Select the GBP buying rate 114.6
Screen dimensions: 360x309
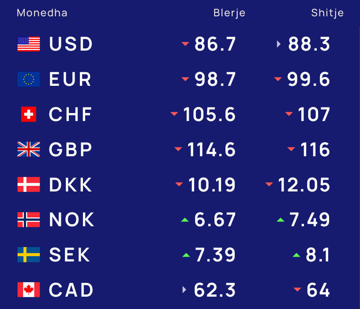(211, 150)
